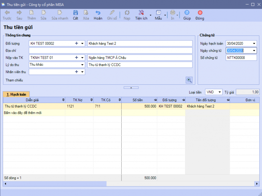Image resolution: width=262 pixels, height=196 pixels.
Task: Toggle pin on the TK Nợ column
Action: (91, 100)
